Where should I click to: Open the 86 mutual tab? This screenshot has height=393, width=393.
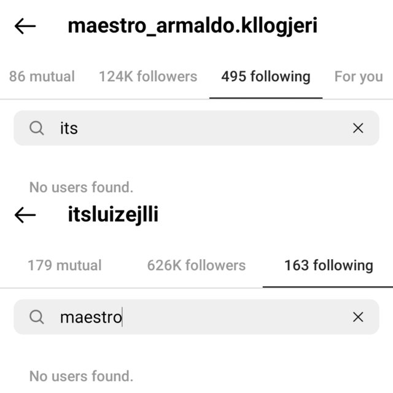pos(42,76)
